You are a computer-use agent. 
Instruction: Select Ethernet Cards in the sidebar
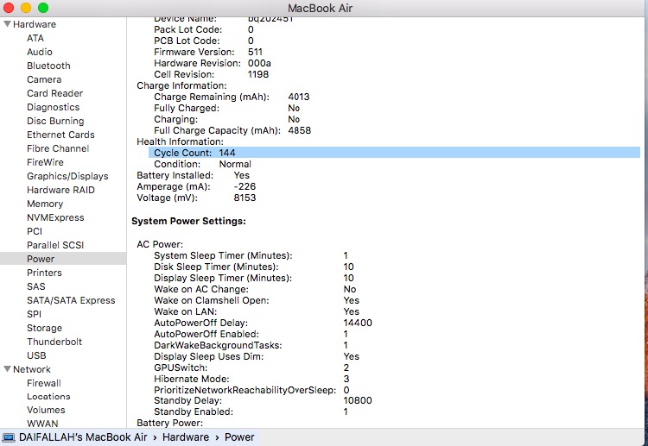60,135
